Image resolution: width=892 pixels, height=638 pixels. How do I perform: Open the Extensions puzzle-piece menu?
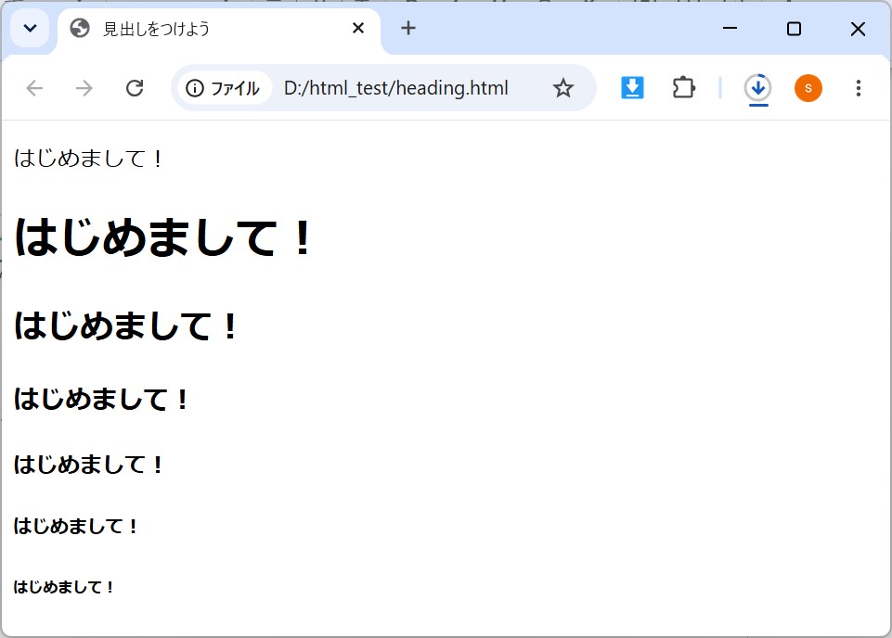pos(683,88)
